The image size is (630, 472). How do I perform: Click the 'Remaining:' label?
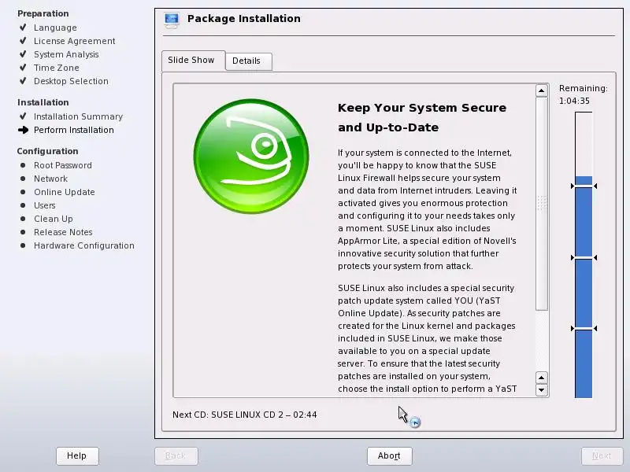pos(583,88)
